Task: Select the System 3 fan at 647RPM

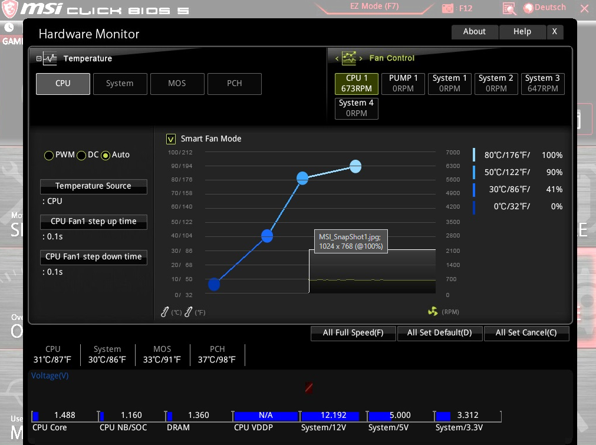Action: 543,84
